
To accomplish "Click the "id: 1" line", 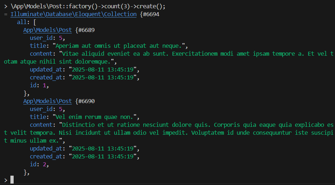I will point(39,85).
